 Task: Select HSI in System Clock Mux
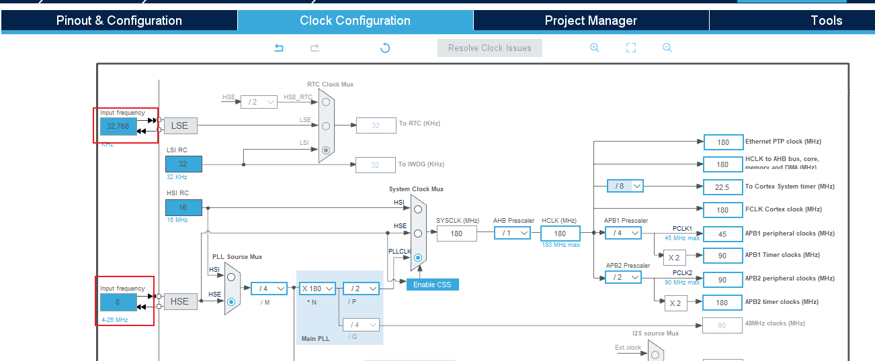click(x=418, y=209)
